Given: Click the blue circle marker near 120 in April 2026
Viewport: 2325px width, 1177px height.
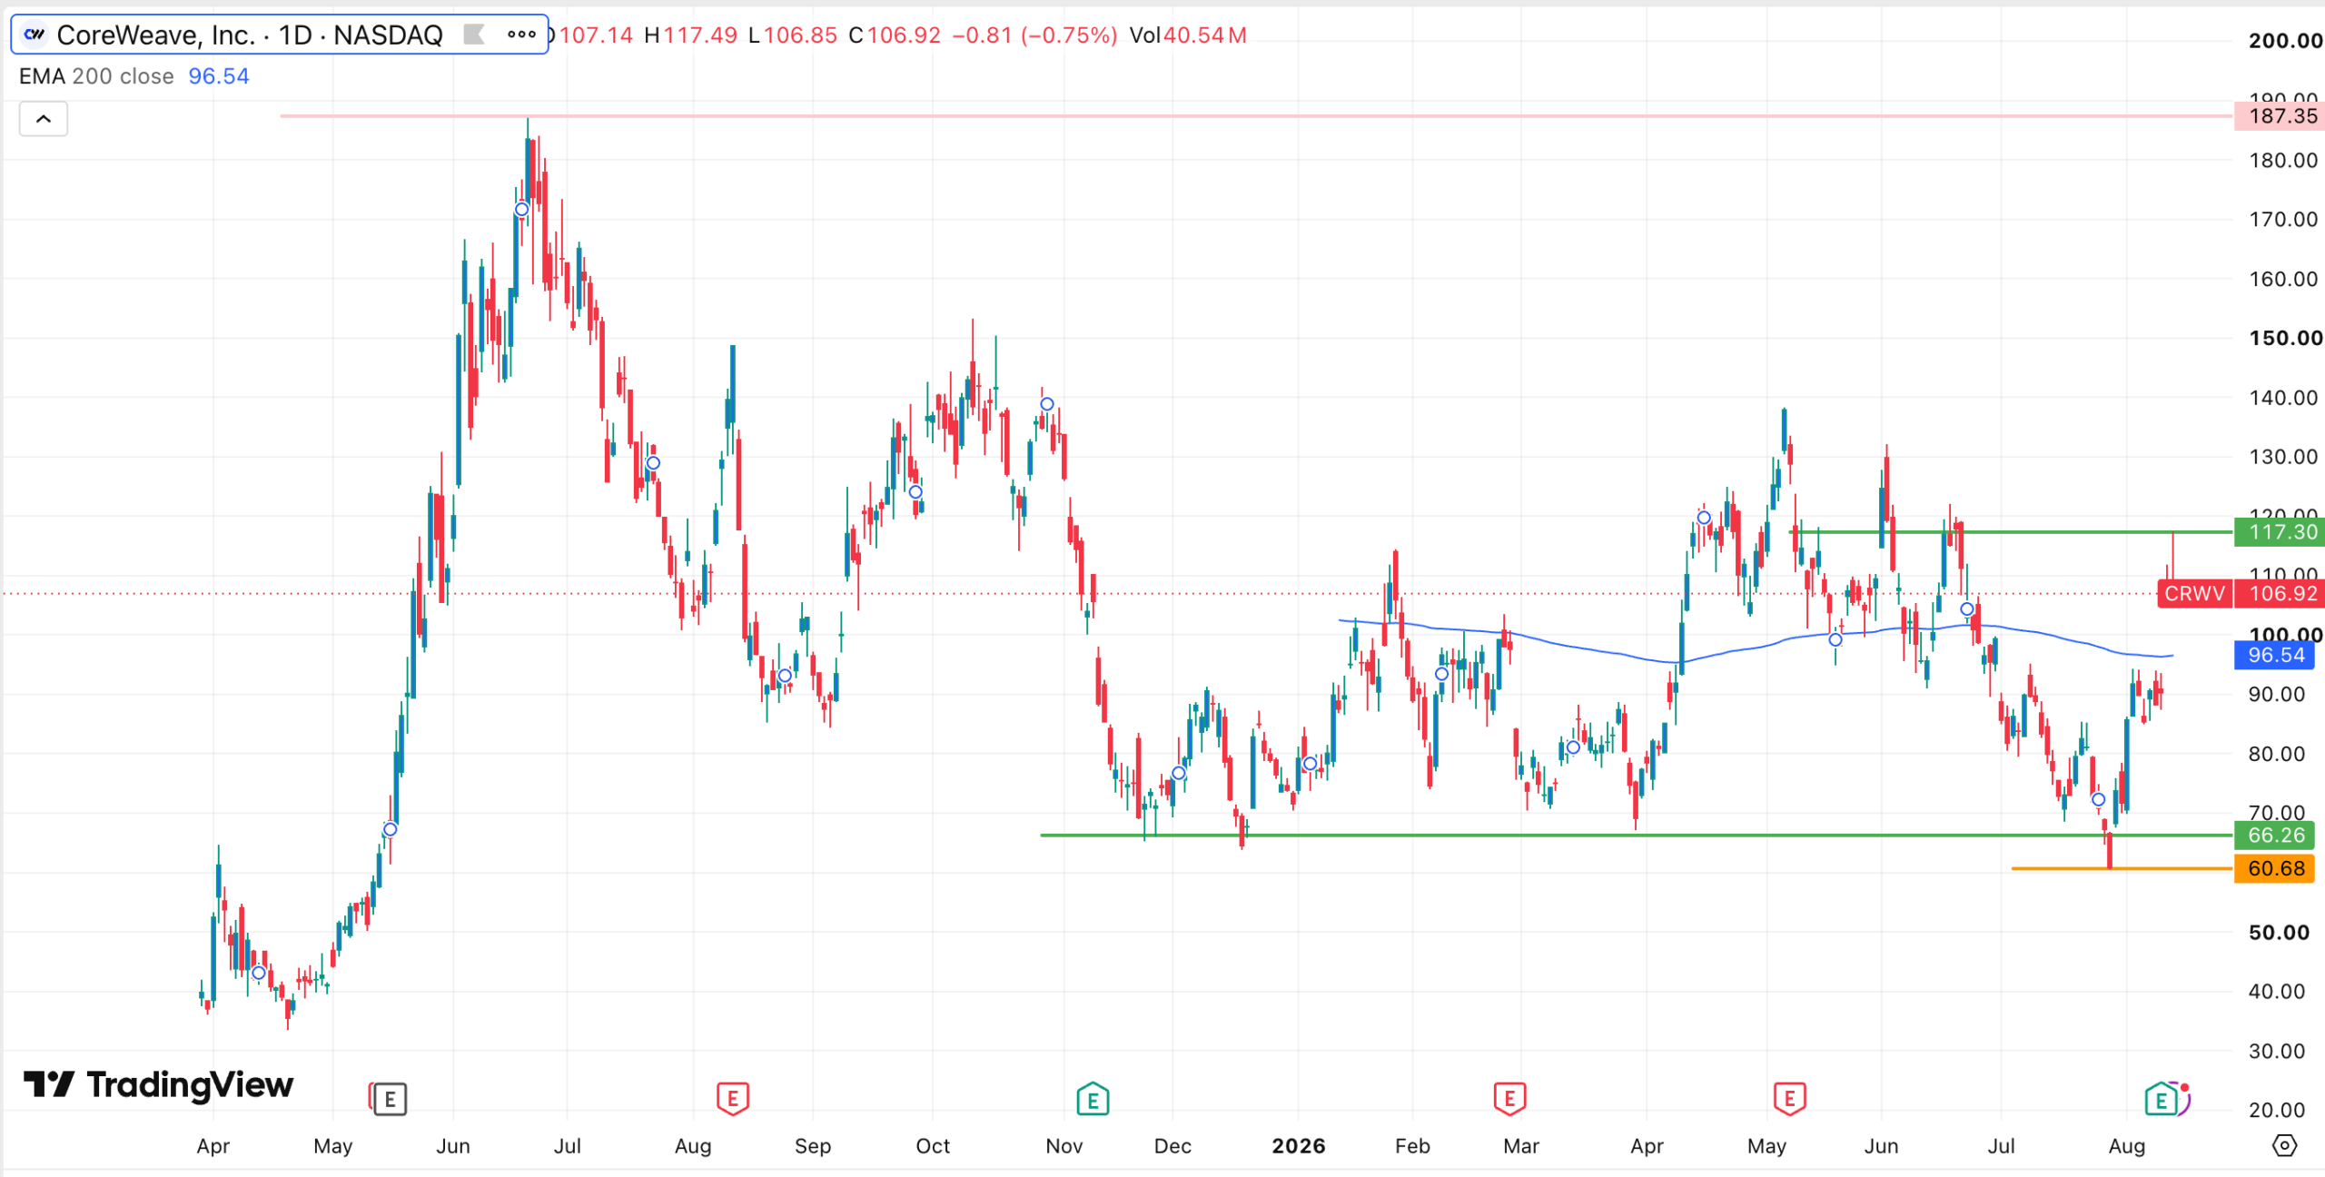Looking at the screenshot, I should pyautogui.click(x=1704, y=518).
